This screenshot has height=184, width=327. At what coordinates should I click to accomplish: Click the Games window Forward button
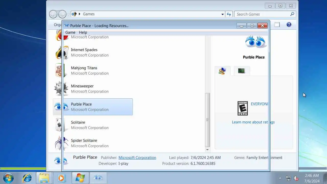pyautogui.click(x=62, y=14)
